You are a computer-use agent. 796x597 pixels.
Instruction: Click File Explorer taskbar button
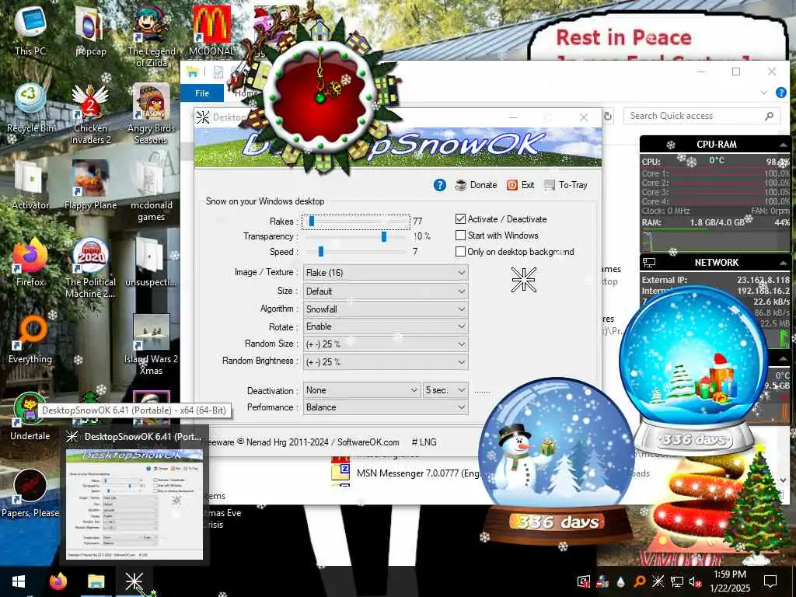tap(96, 581)
